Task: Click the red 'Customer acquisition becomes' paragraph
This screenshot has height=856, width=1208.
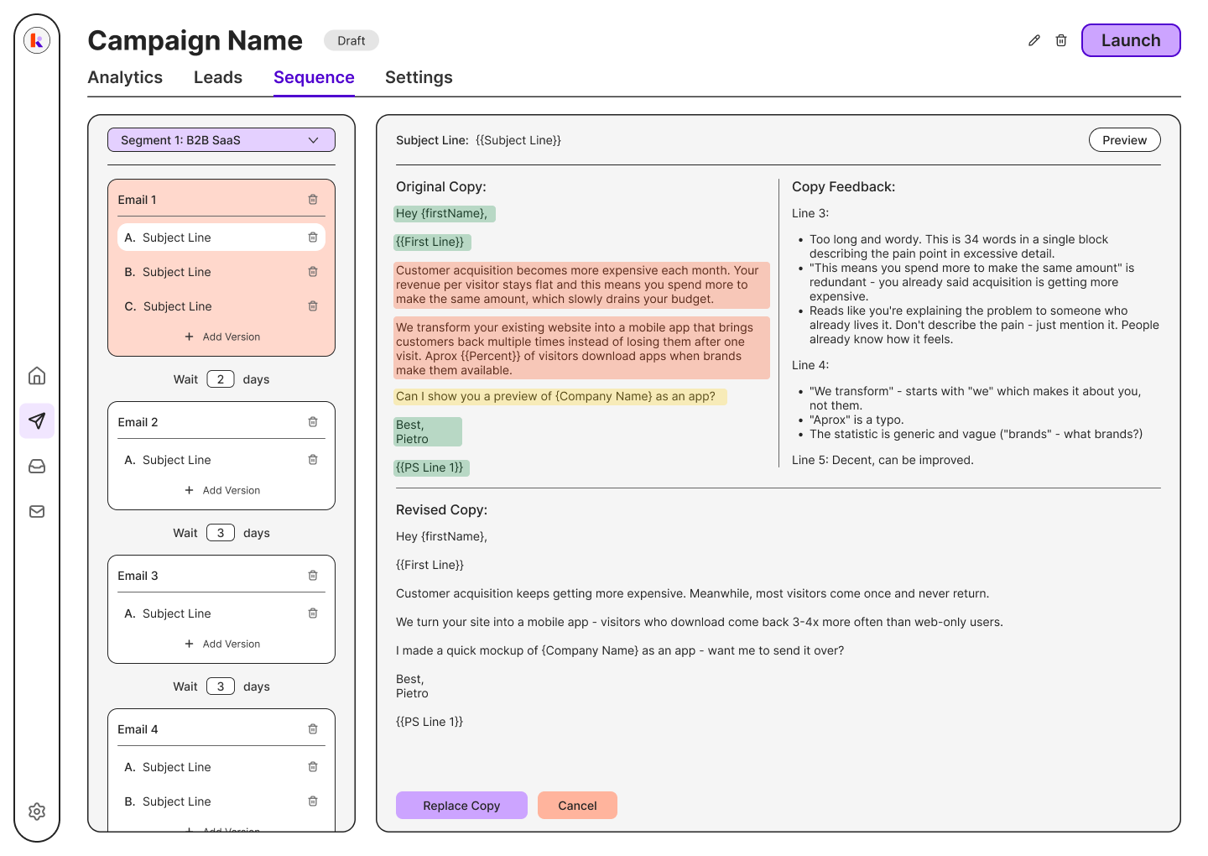Action: coord(581,285)
